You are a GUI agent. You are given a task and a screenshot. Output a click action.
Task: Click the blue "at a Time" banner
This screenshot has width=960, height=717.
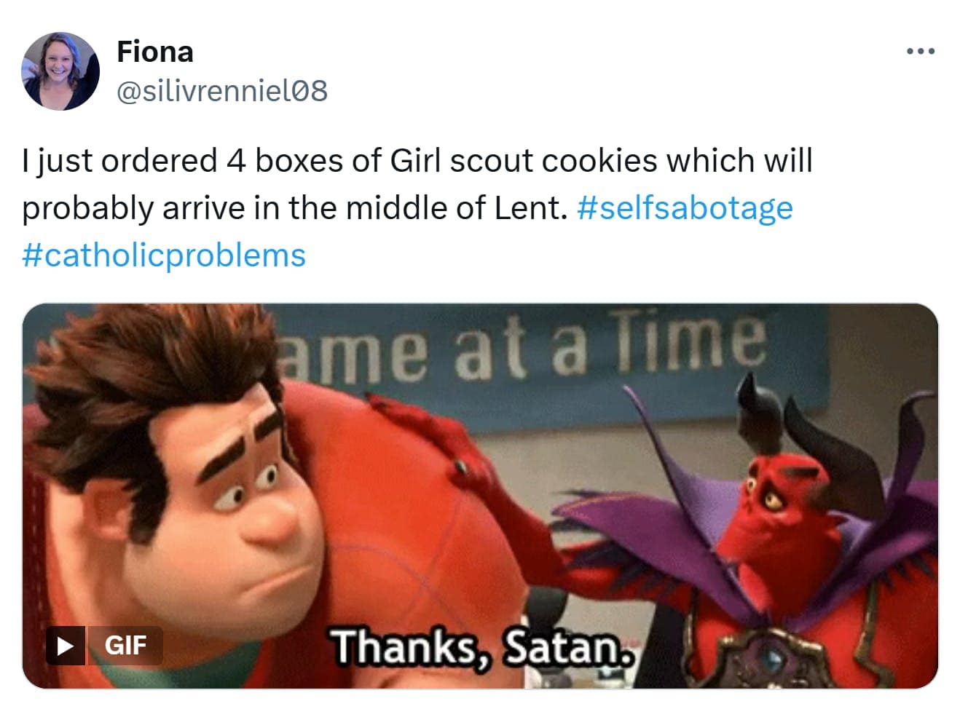click(524, 353)
